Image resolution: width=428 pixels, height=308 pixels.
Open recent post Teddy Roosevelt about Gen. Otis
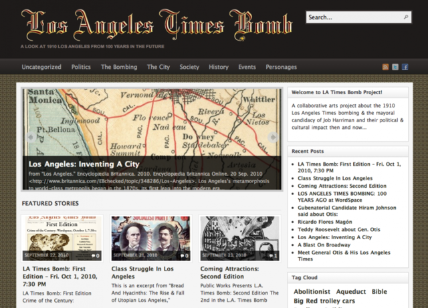coord(339,229)
